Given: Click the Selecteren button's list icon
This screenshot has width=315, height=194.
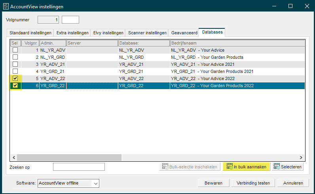Looking at the screenshot, I should point(277,166).
